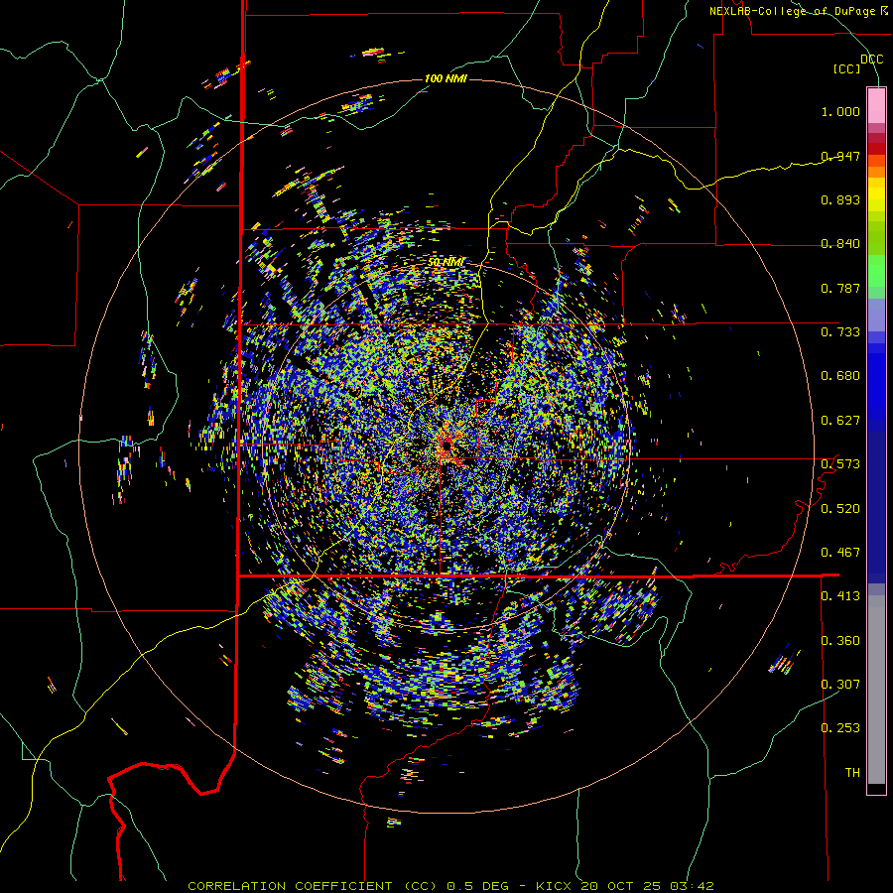This screenshot has height=893, width=893.
Task: Click the 1.000 scale value
Action: [x=840, y=111]
